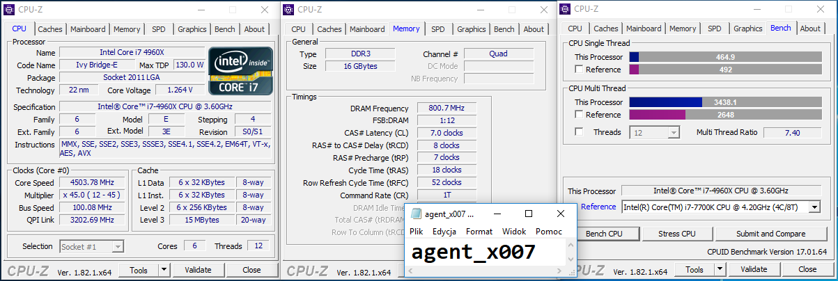Toggle single thread Reference checkbox
The image size is (838, 281).
579,70
